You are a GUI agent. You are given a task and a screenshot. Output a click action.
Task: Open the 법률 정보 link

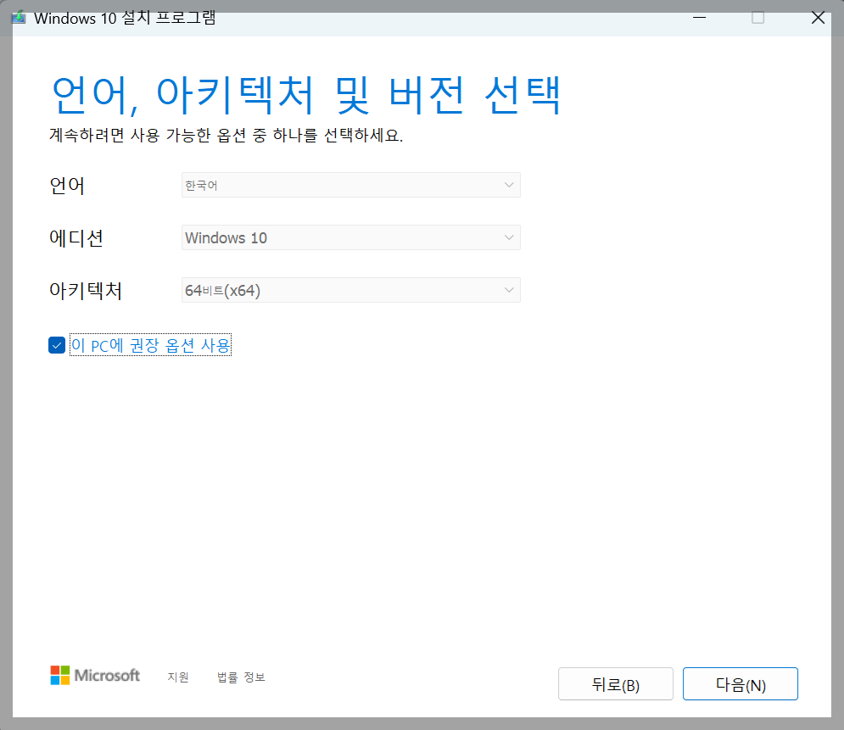[241, 677]
